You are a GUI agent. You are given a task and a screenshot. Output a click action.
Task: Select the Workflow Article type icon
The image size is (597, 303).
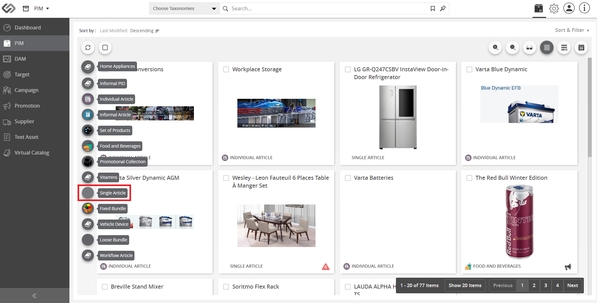88,255
